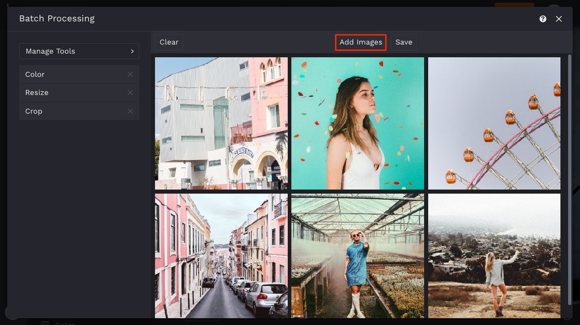The height and width of the screenshot is (325, 580).
Task: Select the Color adjustment icon at bottom left
Action: click(x=45, y=322)
